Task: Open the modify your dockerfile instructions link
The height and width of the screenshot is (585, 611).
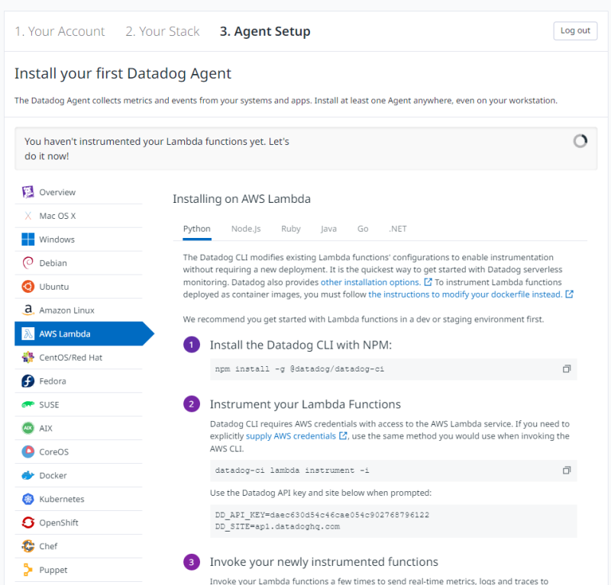Action: point(465,294)
